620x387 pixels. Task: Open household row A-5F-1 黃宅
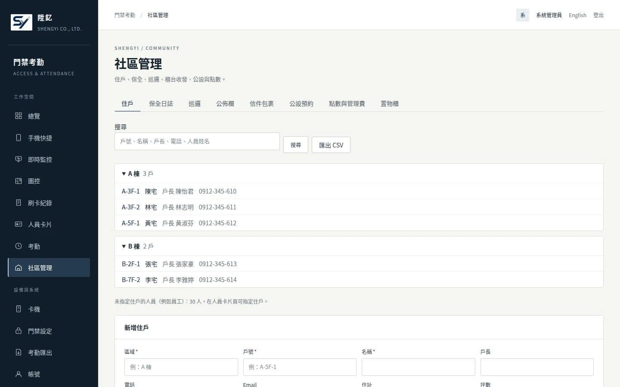[359, 223]
